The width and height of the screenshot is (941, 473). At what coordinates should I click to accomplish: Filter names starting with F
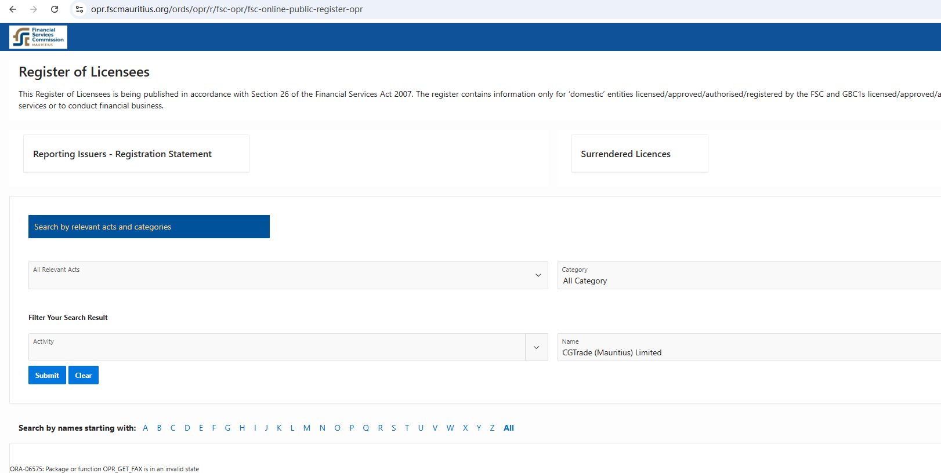pos(214,428)
